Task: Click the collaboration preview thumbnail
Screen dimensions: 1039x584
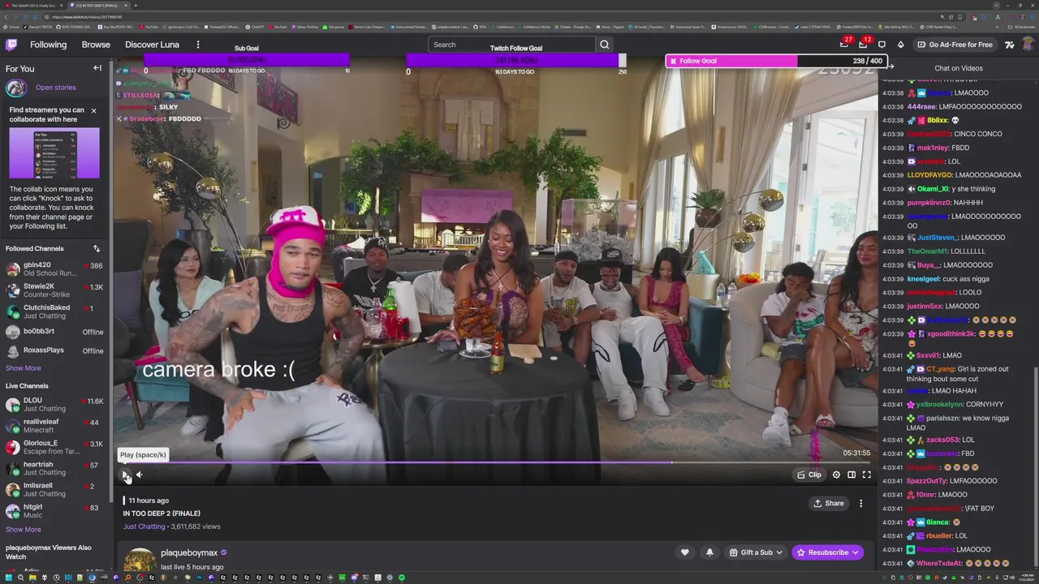Action: (x=54, y=153)
